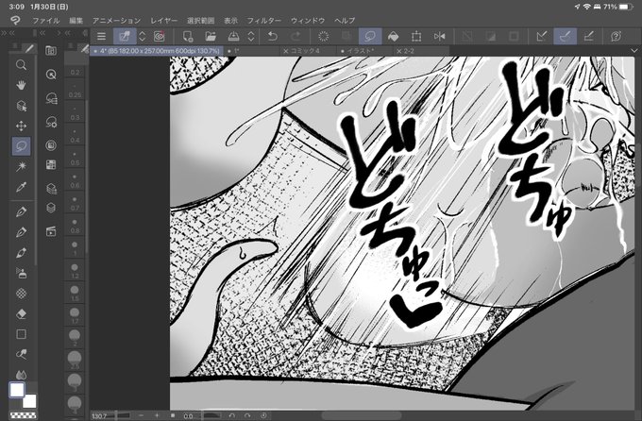Create a new canvas from command bar

tap(188, 37)
